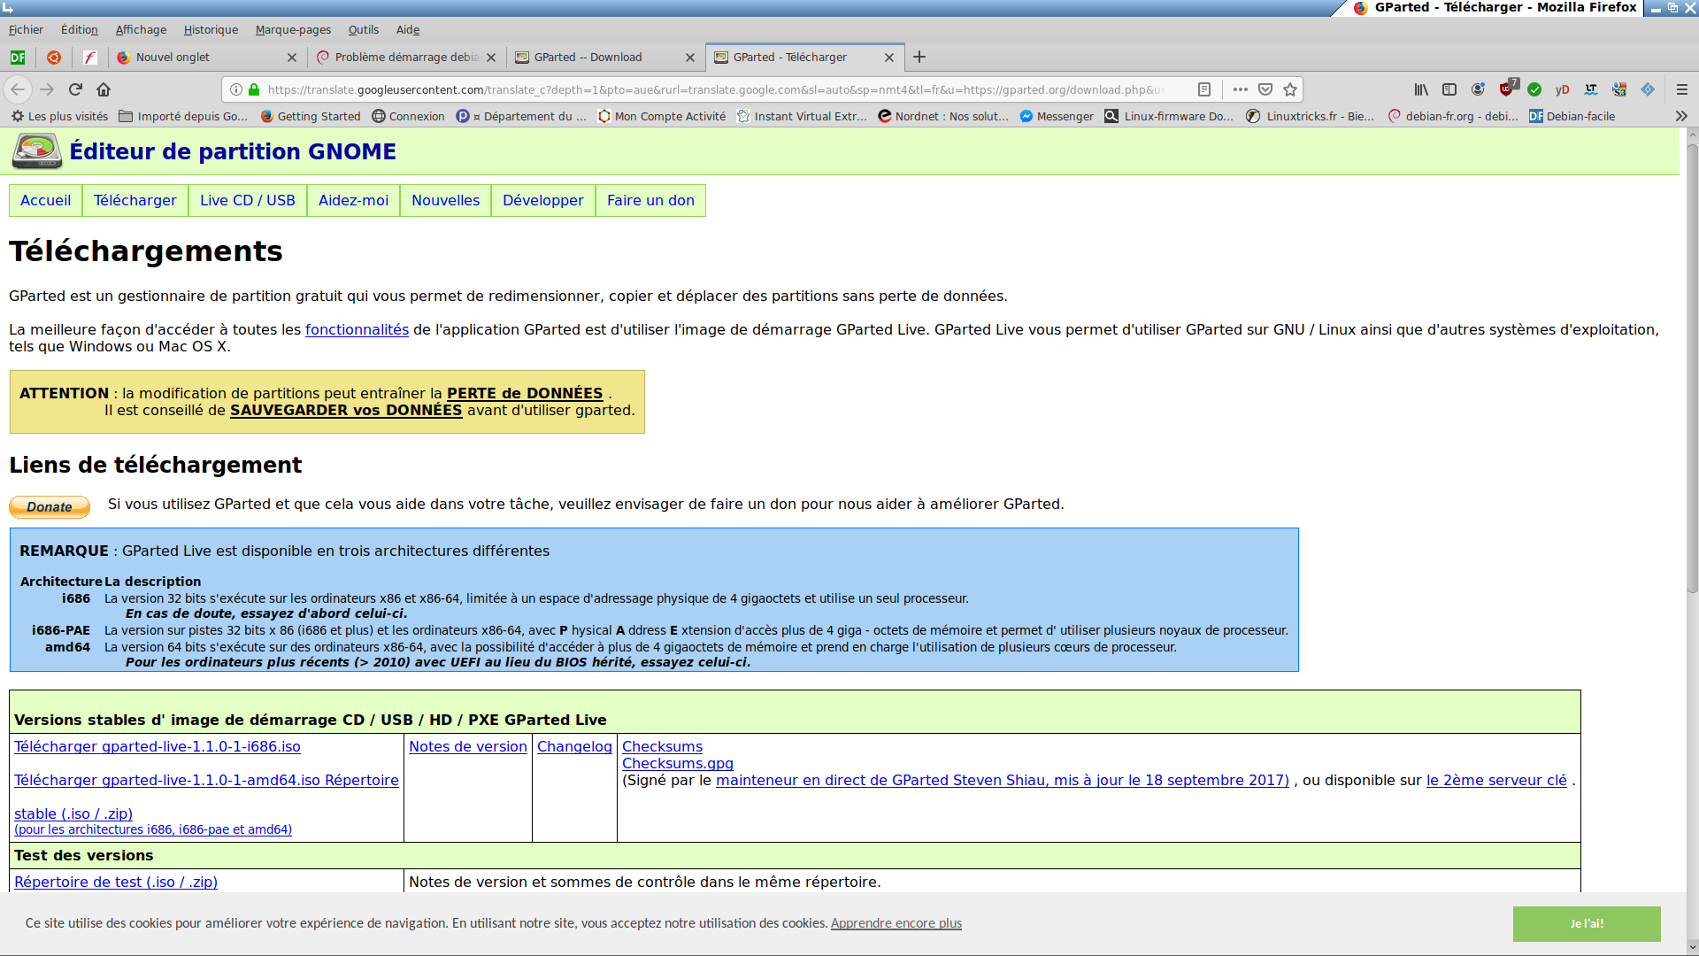Open the Library bookshelf icon
The width and height of the screenshot is (1699, 956).
coord(1421,89)
